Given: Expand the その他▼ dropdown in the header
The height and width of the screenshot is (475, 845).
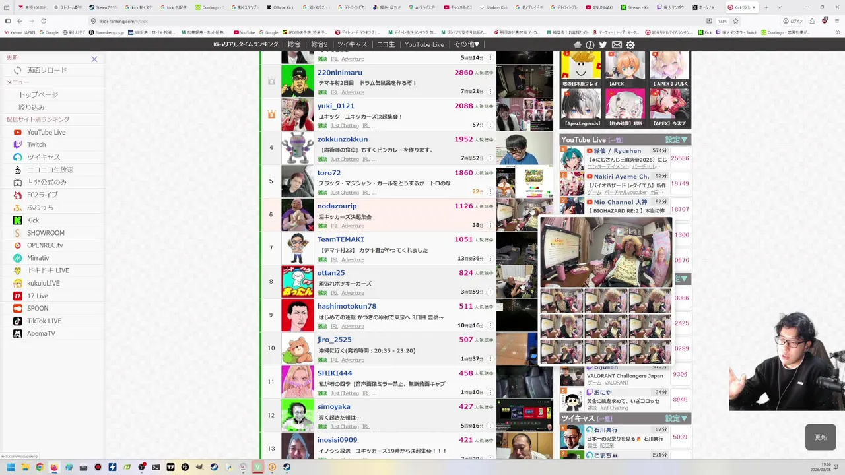Looking at the screenshot, I should 466,44.
